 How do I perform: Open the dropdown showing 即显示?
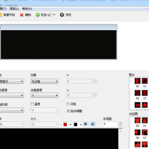coord(12,82)
